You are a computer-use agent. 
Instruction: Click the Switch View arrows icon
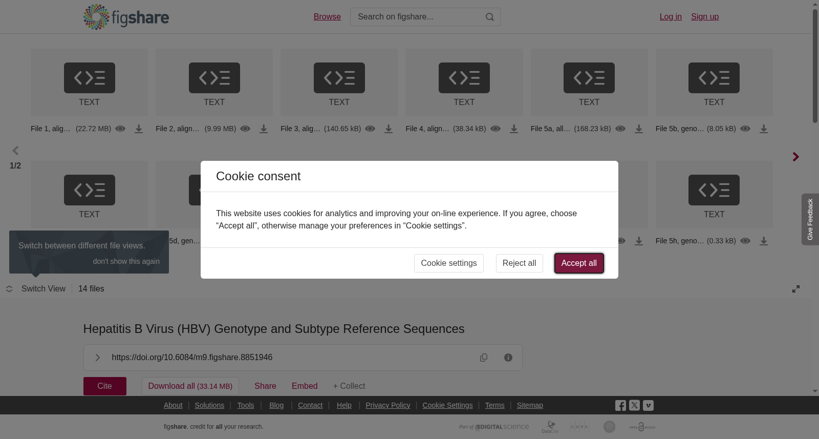point(9,289)
